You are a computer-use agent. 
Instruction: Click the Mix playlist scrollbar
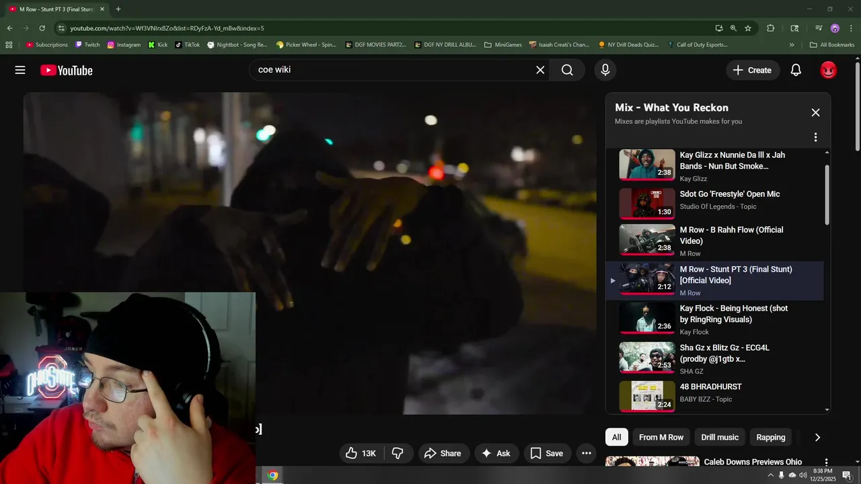[x=827, y=195]
